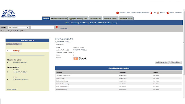Select the AudioVisual search mode
Screen dimensions: 185x104
(x=84, y=23)
